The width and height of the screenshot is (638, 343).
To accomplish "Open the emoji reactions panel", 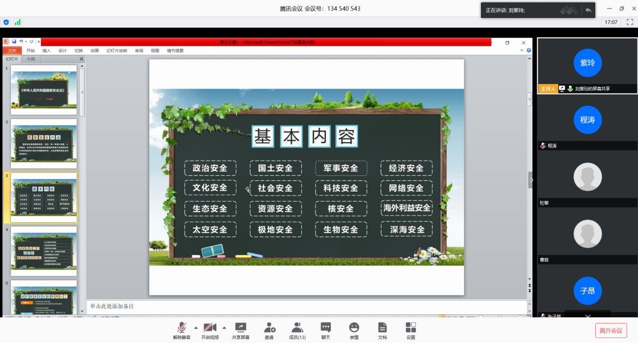I will pos(353,329).
